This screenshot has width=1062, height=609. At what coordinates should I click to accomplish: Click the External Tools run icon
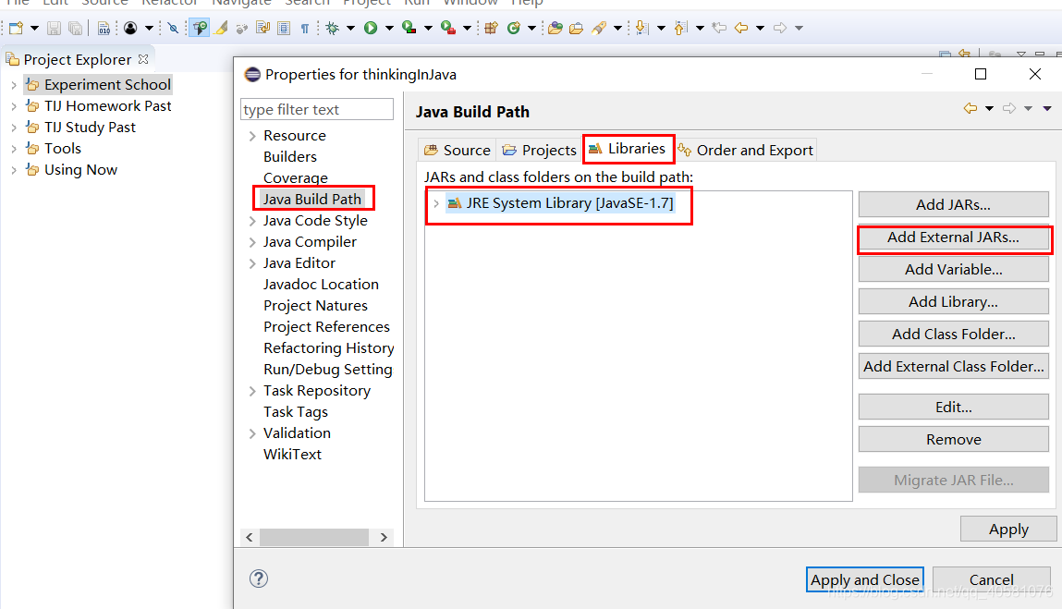point(447,28)
